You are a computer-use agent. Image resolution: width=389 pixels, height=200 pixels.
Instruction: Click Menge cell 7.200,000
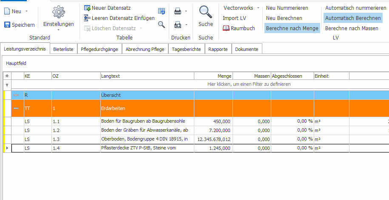(213, 130)
